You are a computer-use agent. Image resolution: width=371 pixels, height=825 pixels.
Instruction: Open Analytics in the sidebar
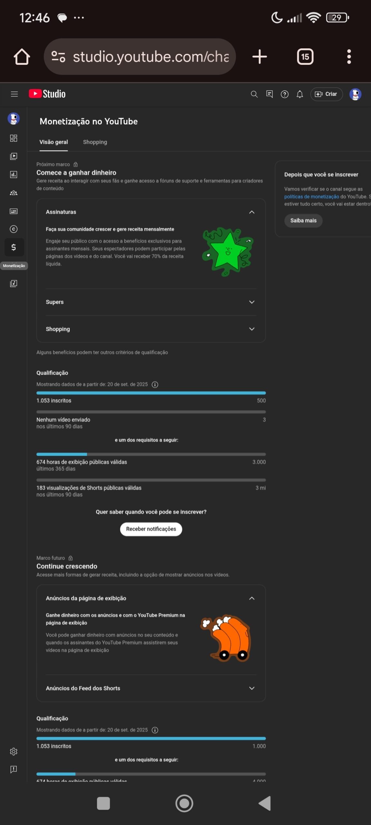[x=14, y=175]
